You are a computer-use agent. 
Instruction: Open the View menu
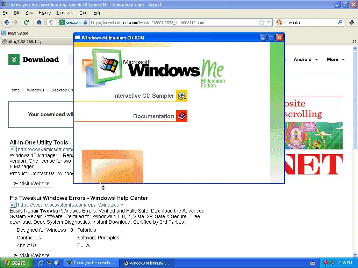[29, 13]
